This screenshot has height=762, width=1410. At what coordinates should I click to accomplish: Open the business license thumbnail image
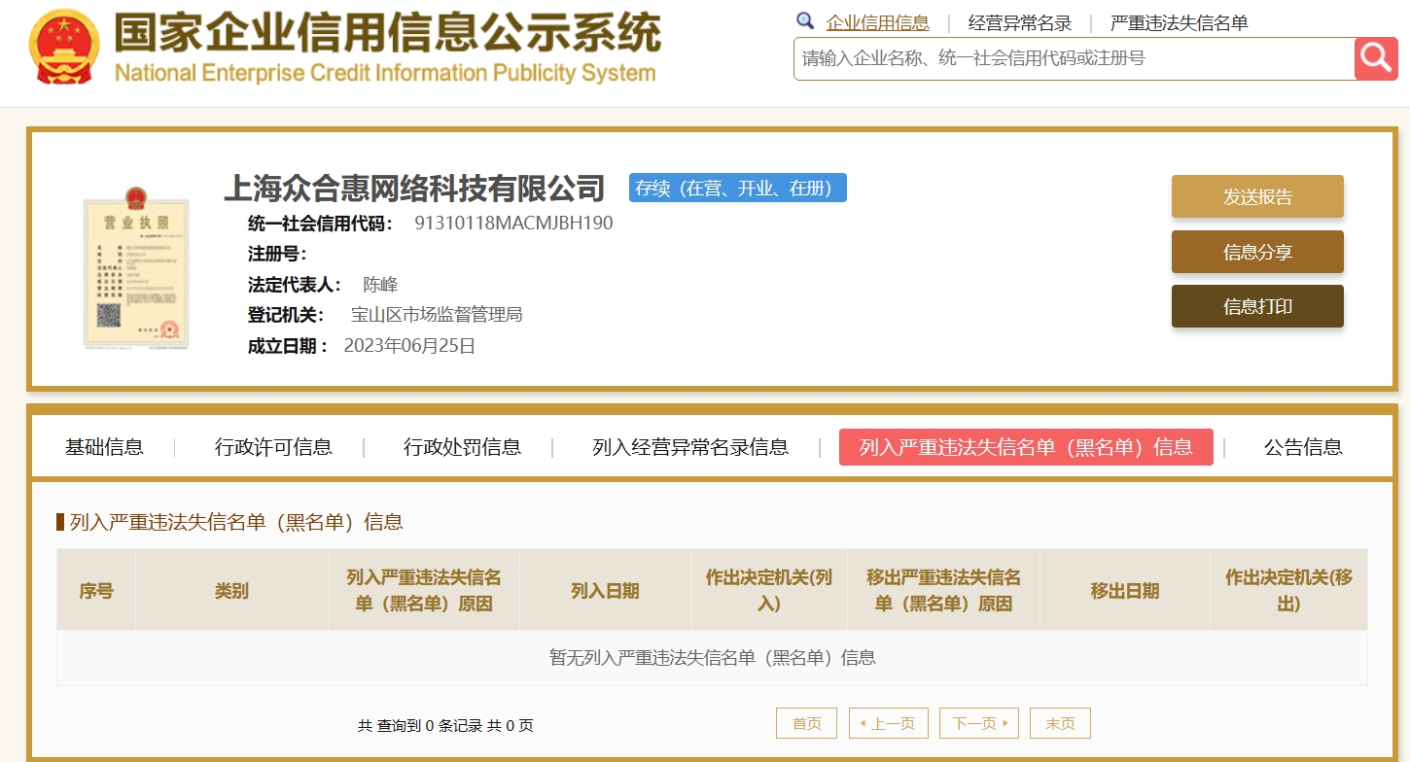[x=136, y=267]
